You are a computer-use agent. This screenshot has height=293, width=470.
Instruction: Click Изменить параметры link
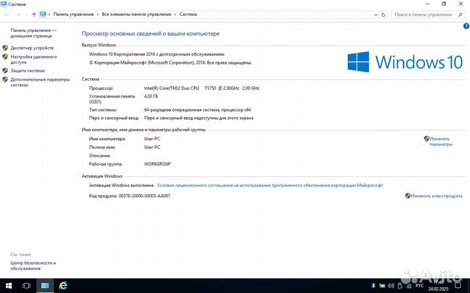pos(441,141)
